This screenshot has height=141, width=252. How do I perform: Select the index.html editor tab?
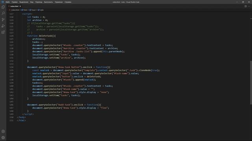click(15, 6)
